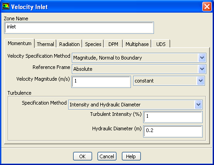Click the Hydraulic Diameter (m) label
Image resolution: width=214 pixels, height=165 pixels.
click(117, 128)
